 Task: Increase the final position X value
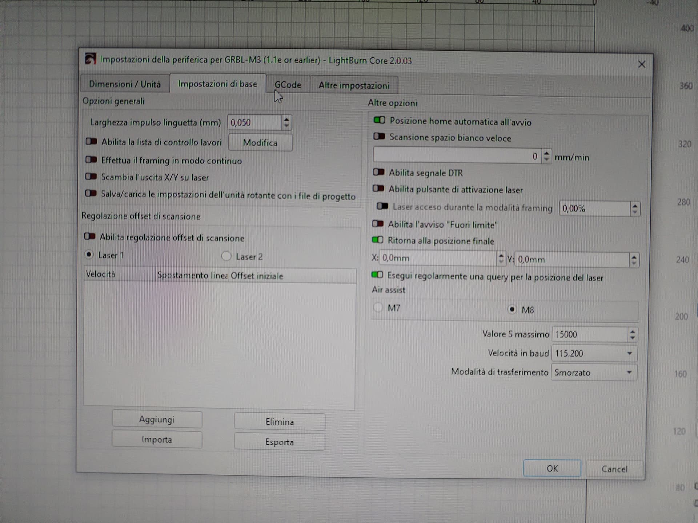tap(501, 255)
